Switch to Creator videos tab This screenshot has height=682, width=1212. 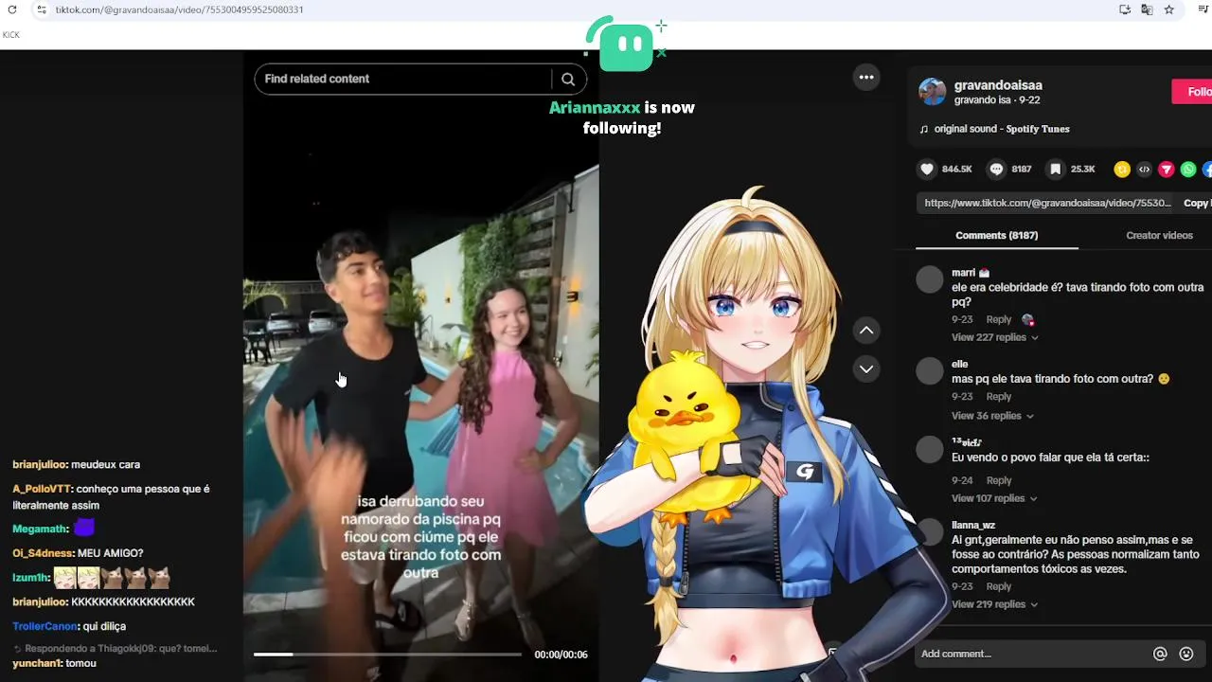click(x=1159, y=235)
